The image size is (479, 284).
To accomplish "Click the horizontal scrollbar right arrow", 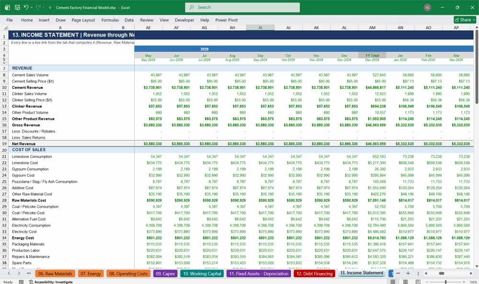I will coord(471,273).
